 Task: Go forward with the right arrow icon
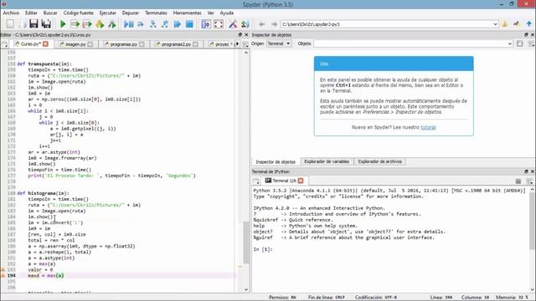pos(274,24)
